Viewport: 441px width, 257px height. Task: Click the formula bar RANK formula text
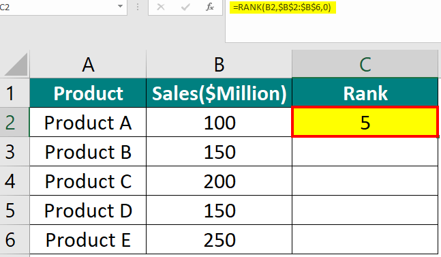pyautogui.click(x=282, y=7)
